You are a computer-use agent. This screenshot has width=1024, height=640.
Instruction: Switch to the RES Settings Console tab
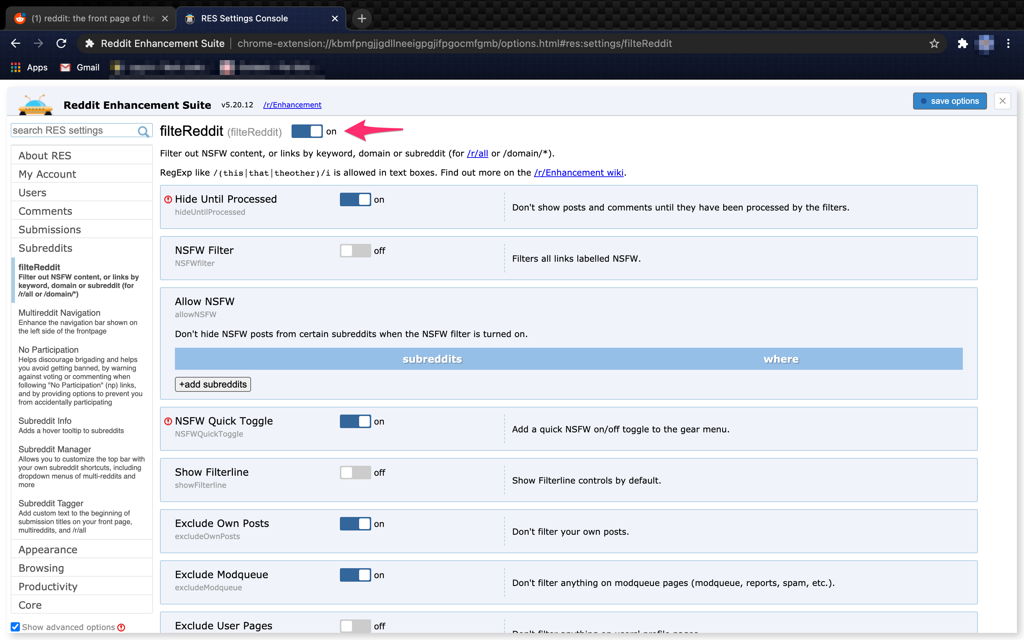[261, 18]
